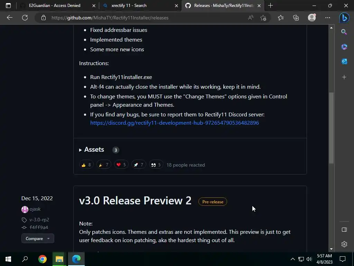
Task: Open commit f4ff9a4 link
Action: pyautogui.click(x=39, y=227)
